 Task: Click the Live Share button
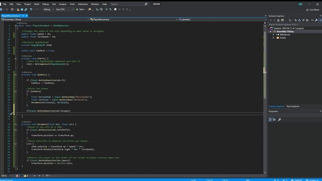pyautogui.click(x=312, y=10)
